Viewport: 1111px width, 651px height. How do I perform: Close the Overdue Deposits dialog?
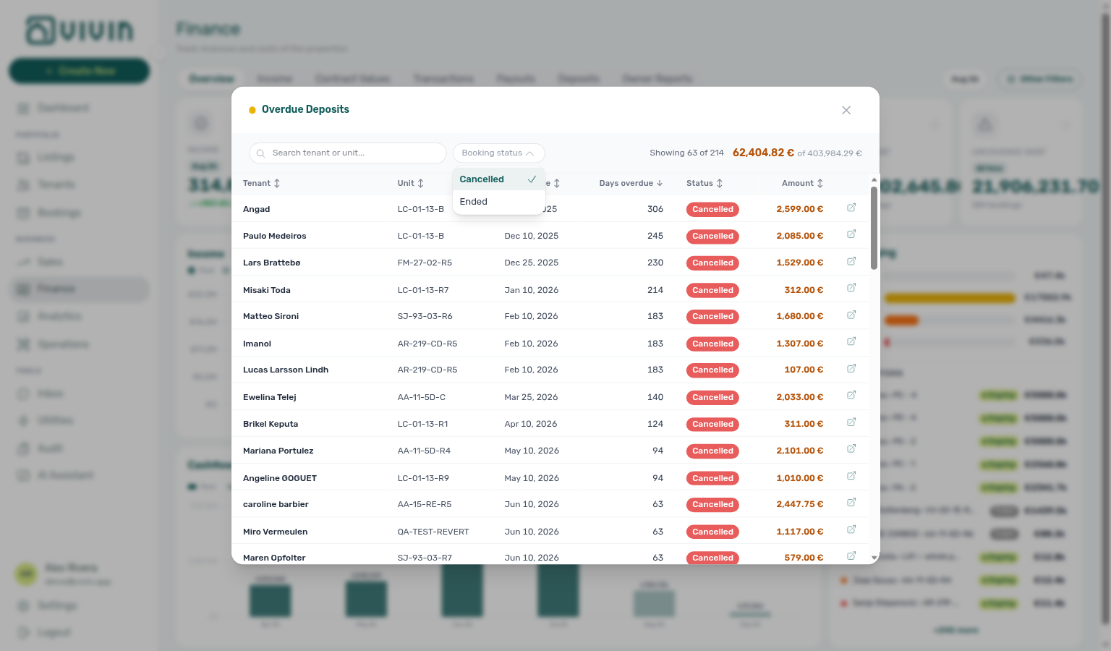tap(846, 110)
